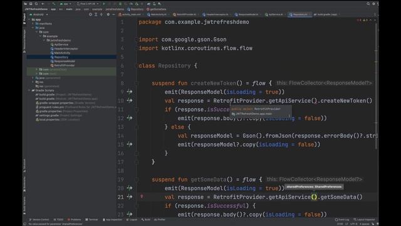Open the Event Log tool window
This screenshot has height=226, width=401.
click(x=342, y=220)
